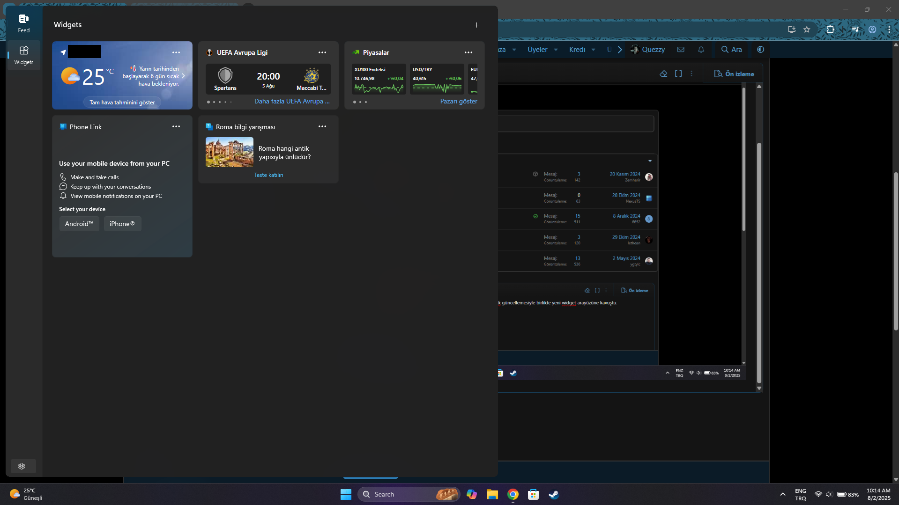
Task: Open editor more options vertical dots
Action: coord(691,73)
